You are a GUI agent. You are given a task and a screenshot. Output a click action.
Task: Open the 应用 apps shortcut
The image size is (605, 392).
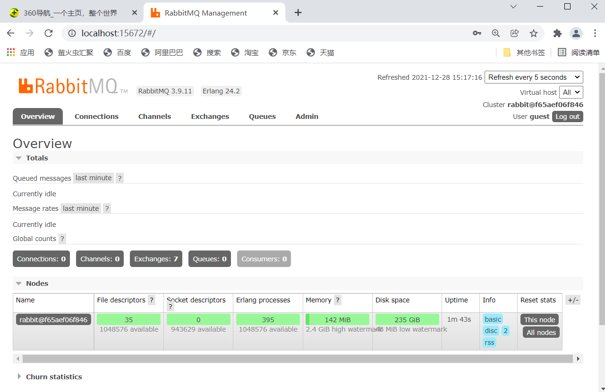click(x=20, y=52)
